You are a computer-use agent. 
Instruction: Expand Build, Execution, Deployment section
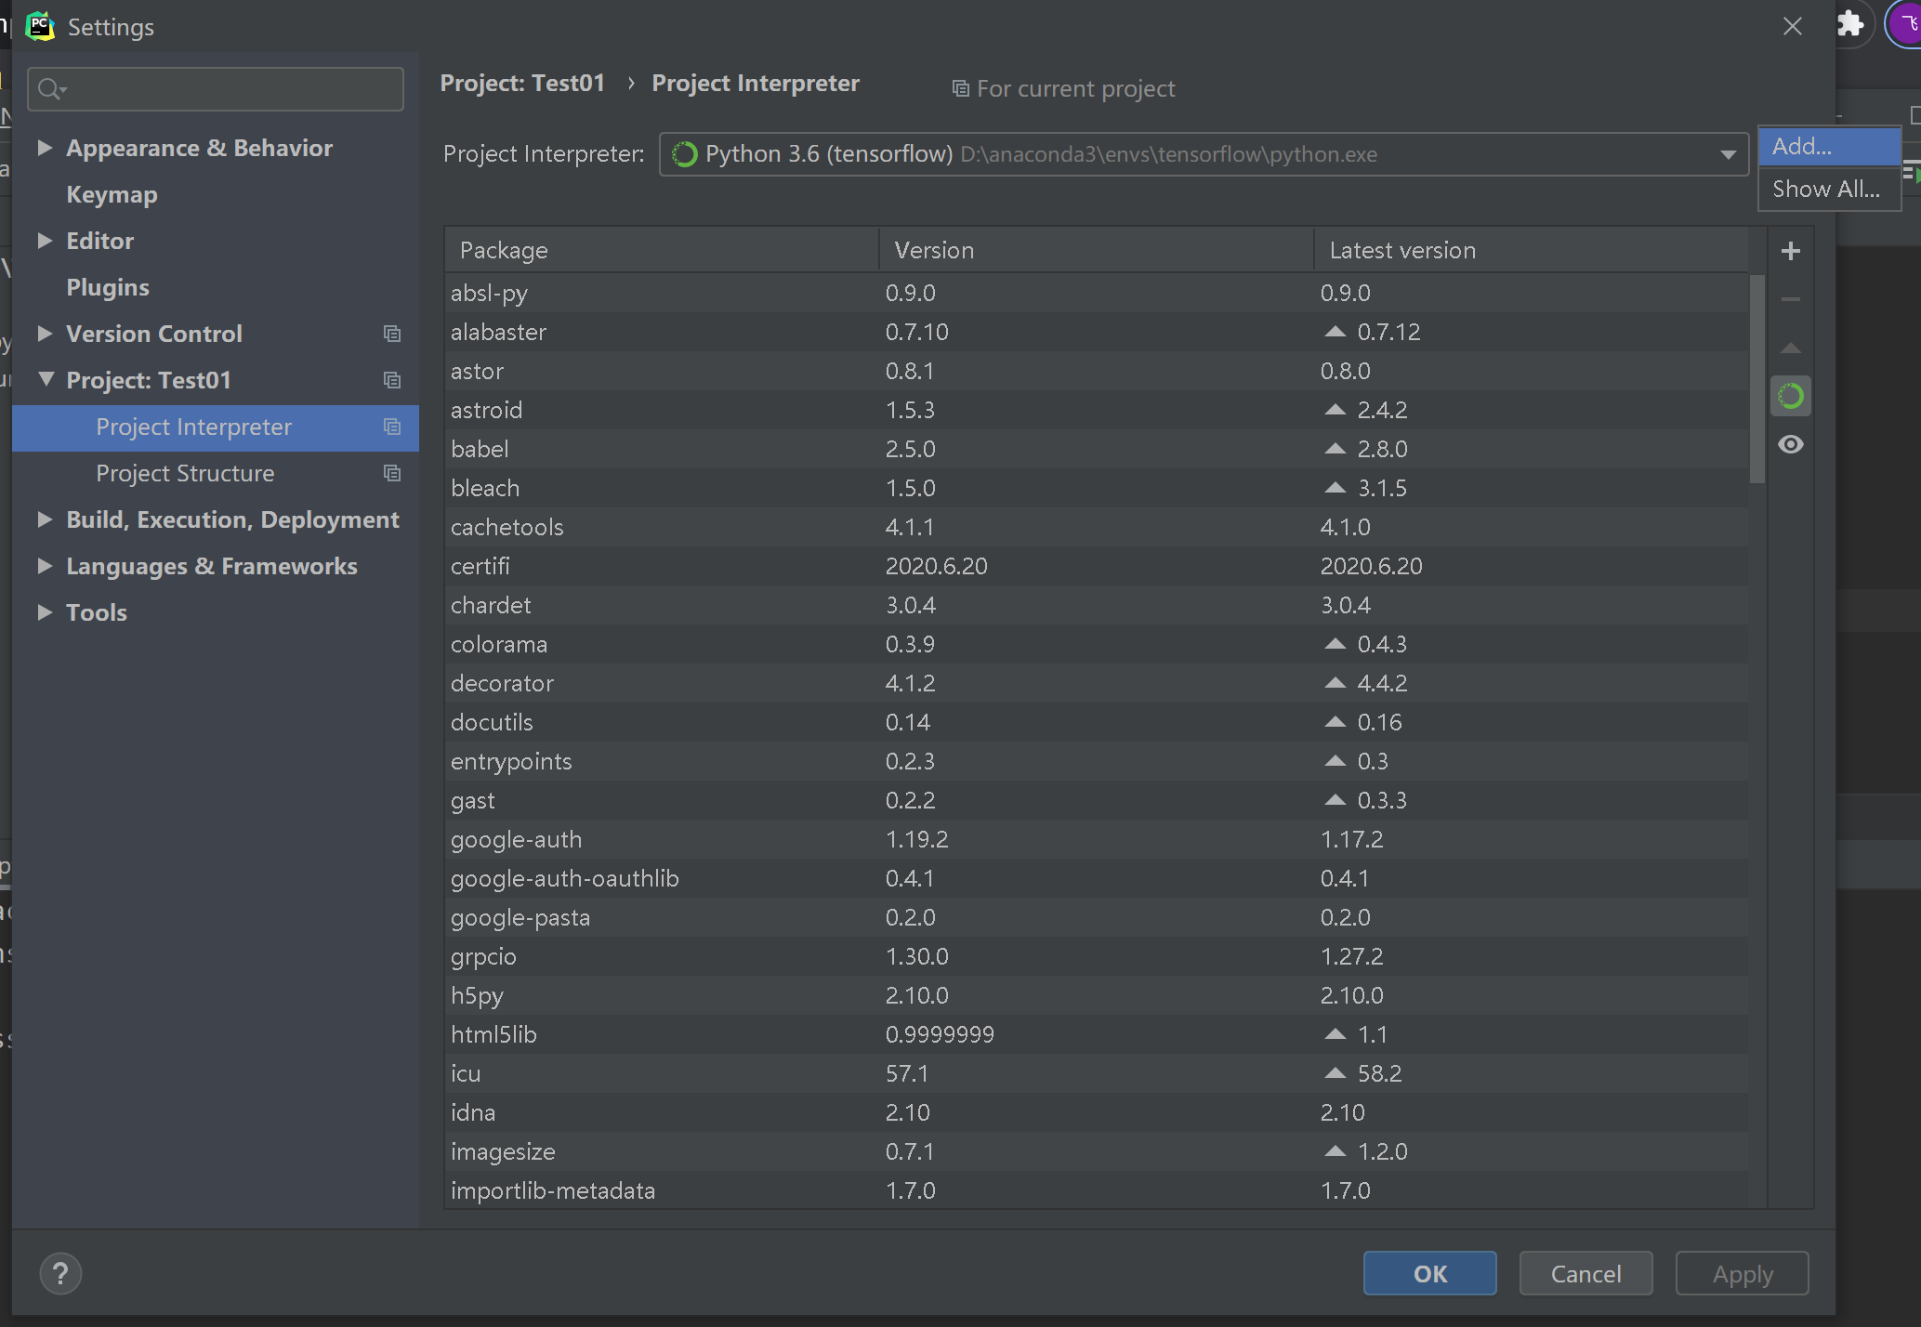(x=44, y=519)
